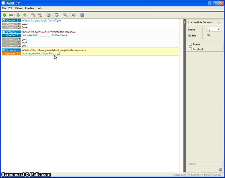
Task: Open settings with the gear toolbar icon
Action: 48,15
